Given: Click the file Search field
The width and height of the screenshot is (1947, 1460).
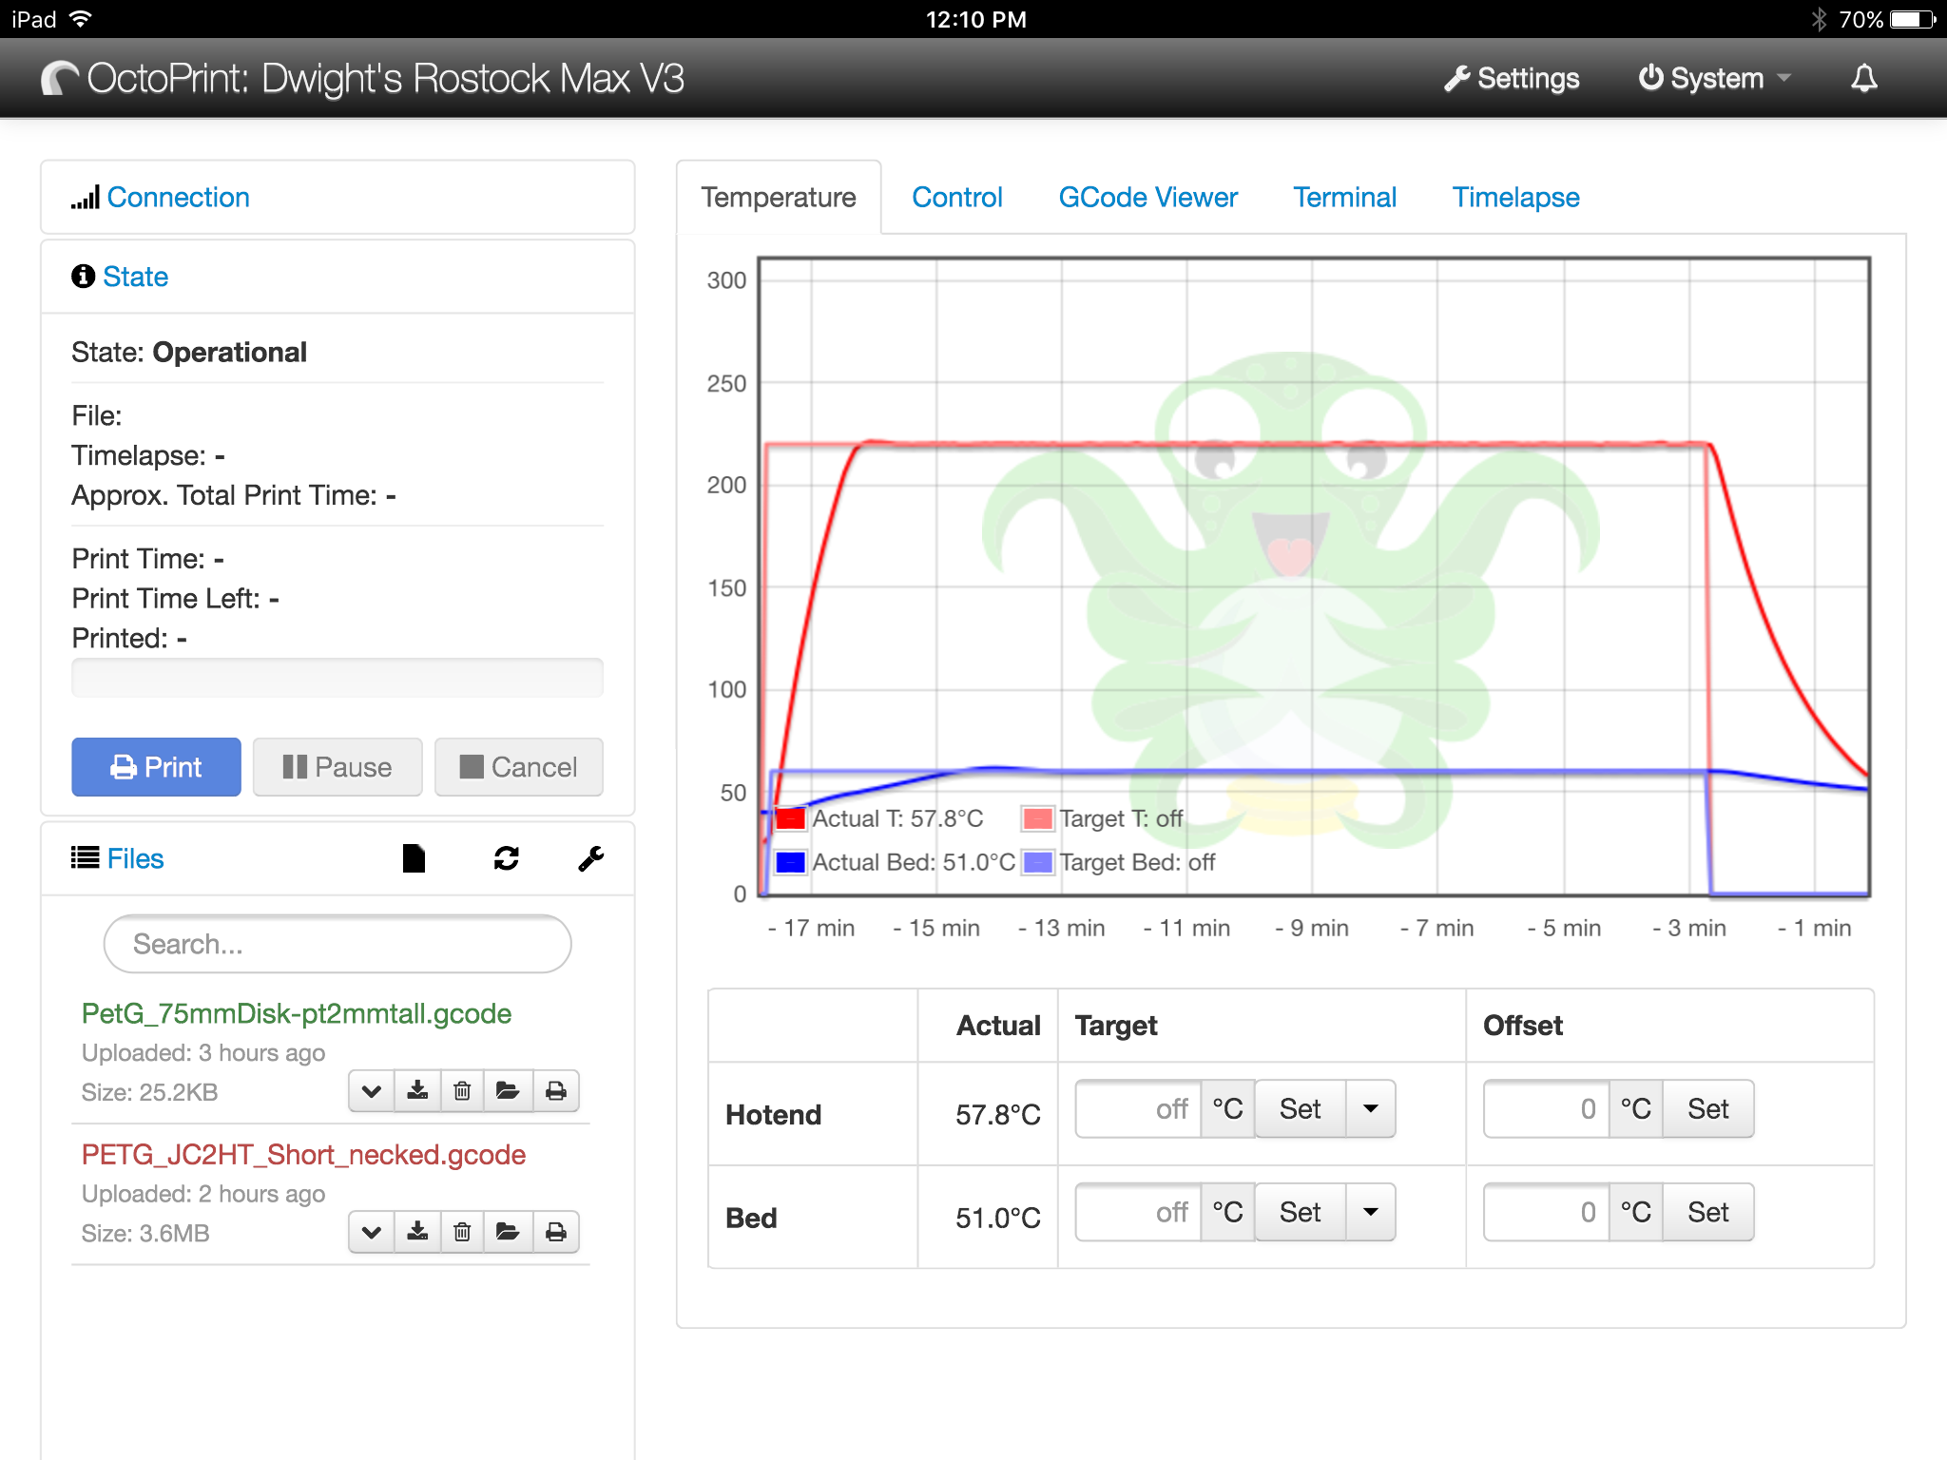Looking at the screenshot, I should point(337,944).
